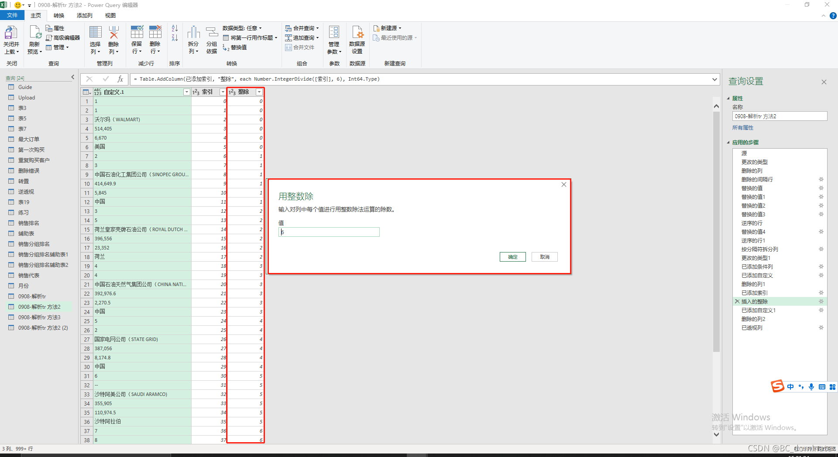The image size is (838, 457).
Task: Open the 高级编辑器 advanced editor
Action: (x=63, y=38)
